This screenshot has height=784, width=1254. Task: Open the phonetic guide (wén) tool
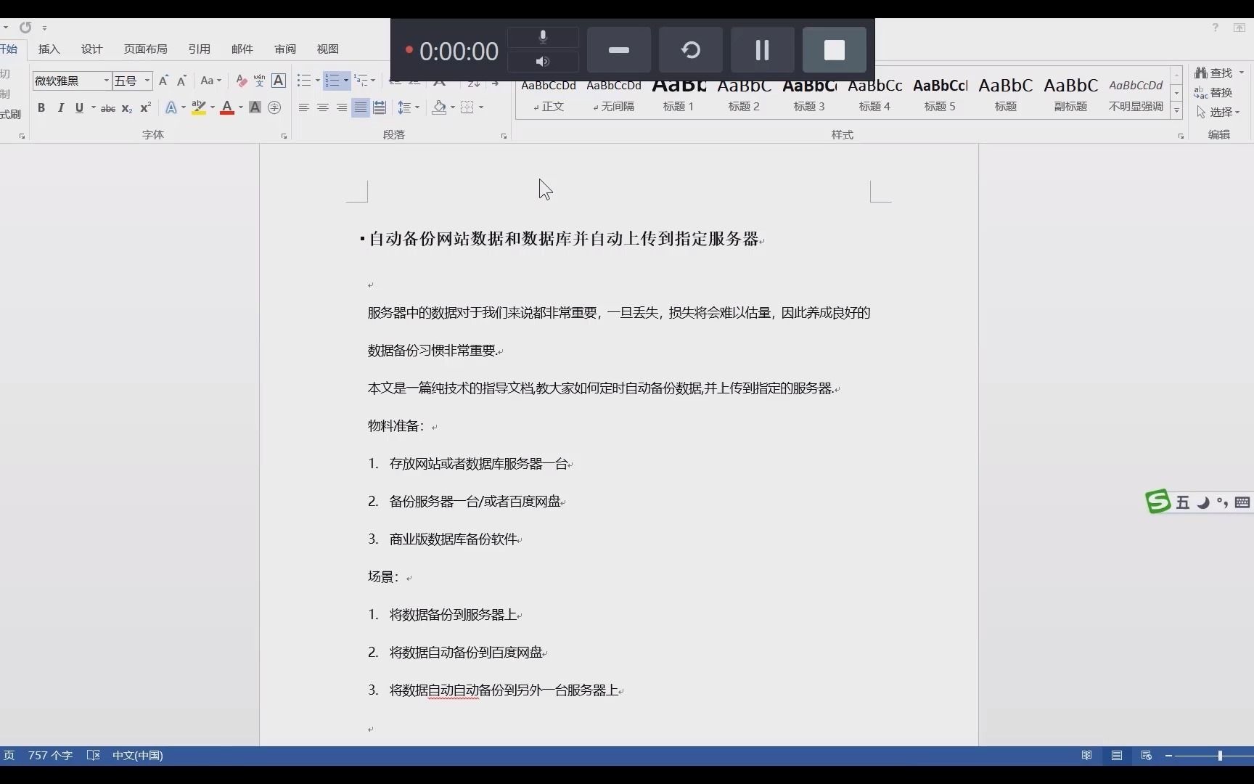point(259,81)
